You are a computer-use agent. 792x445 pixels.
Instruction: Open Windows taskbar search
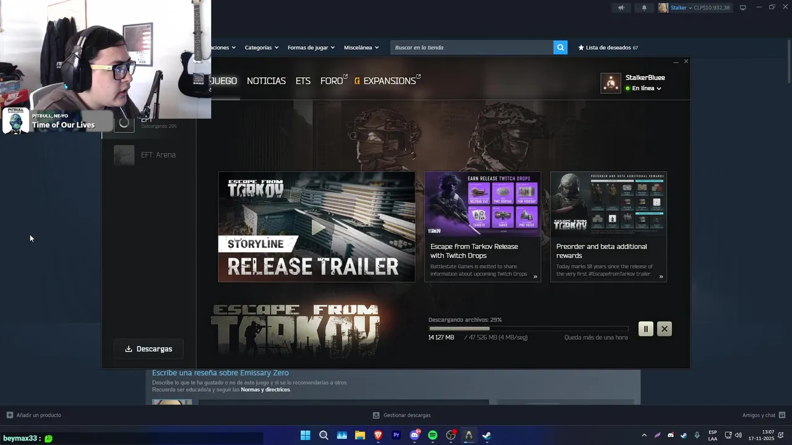point(324,435)
